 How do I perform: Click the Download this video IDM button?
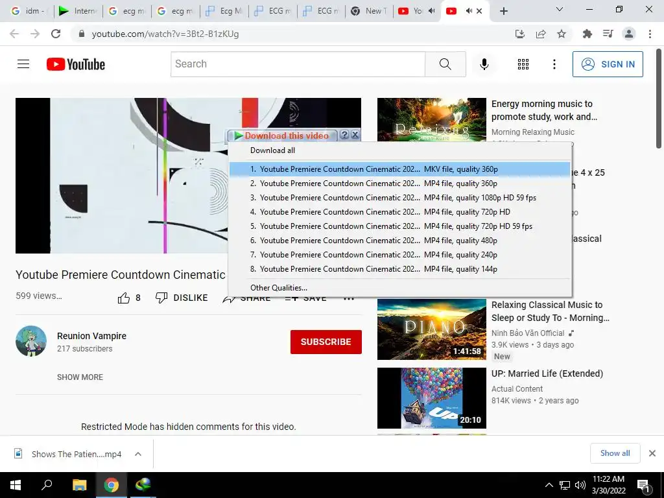coord(283,136)
